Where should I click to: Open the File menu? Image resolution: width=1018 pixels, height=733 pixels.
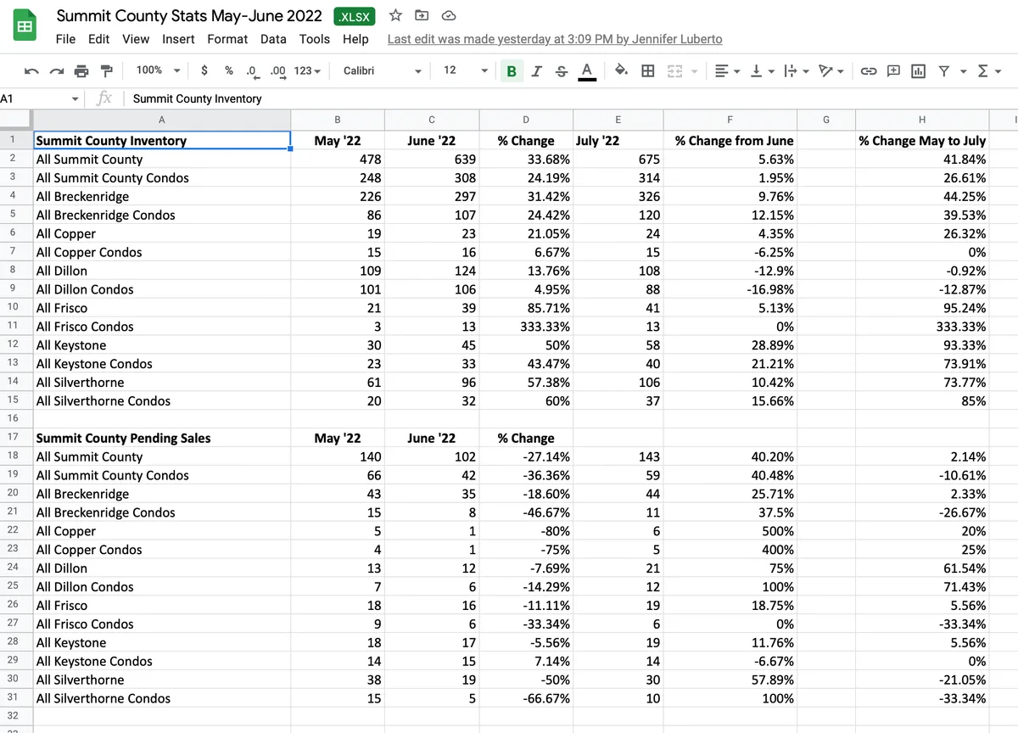point(65,39)
